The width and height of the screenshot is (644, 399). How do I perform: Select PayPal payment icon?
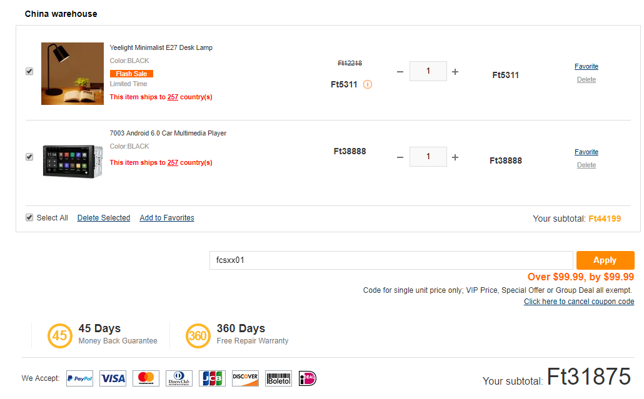[x=79, y=378]
